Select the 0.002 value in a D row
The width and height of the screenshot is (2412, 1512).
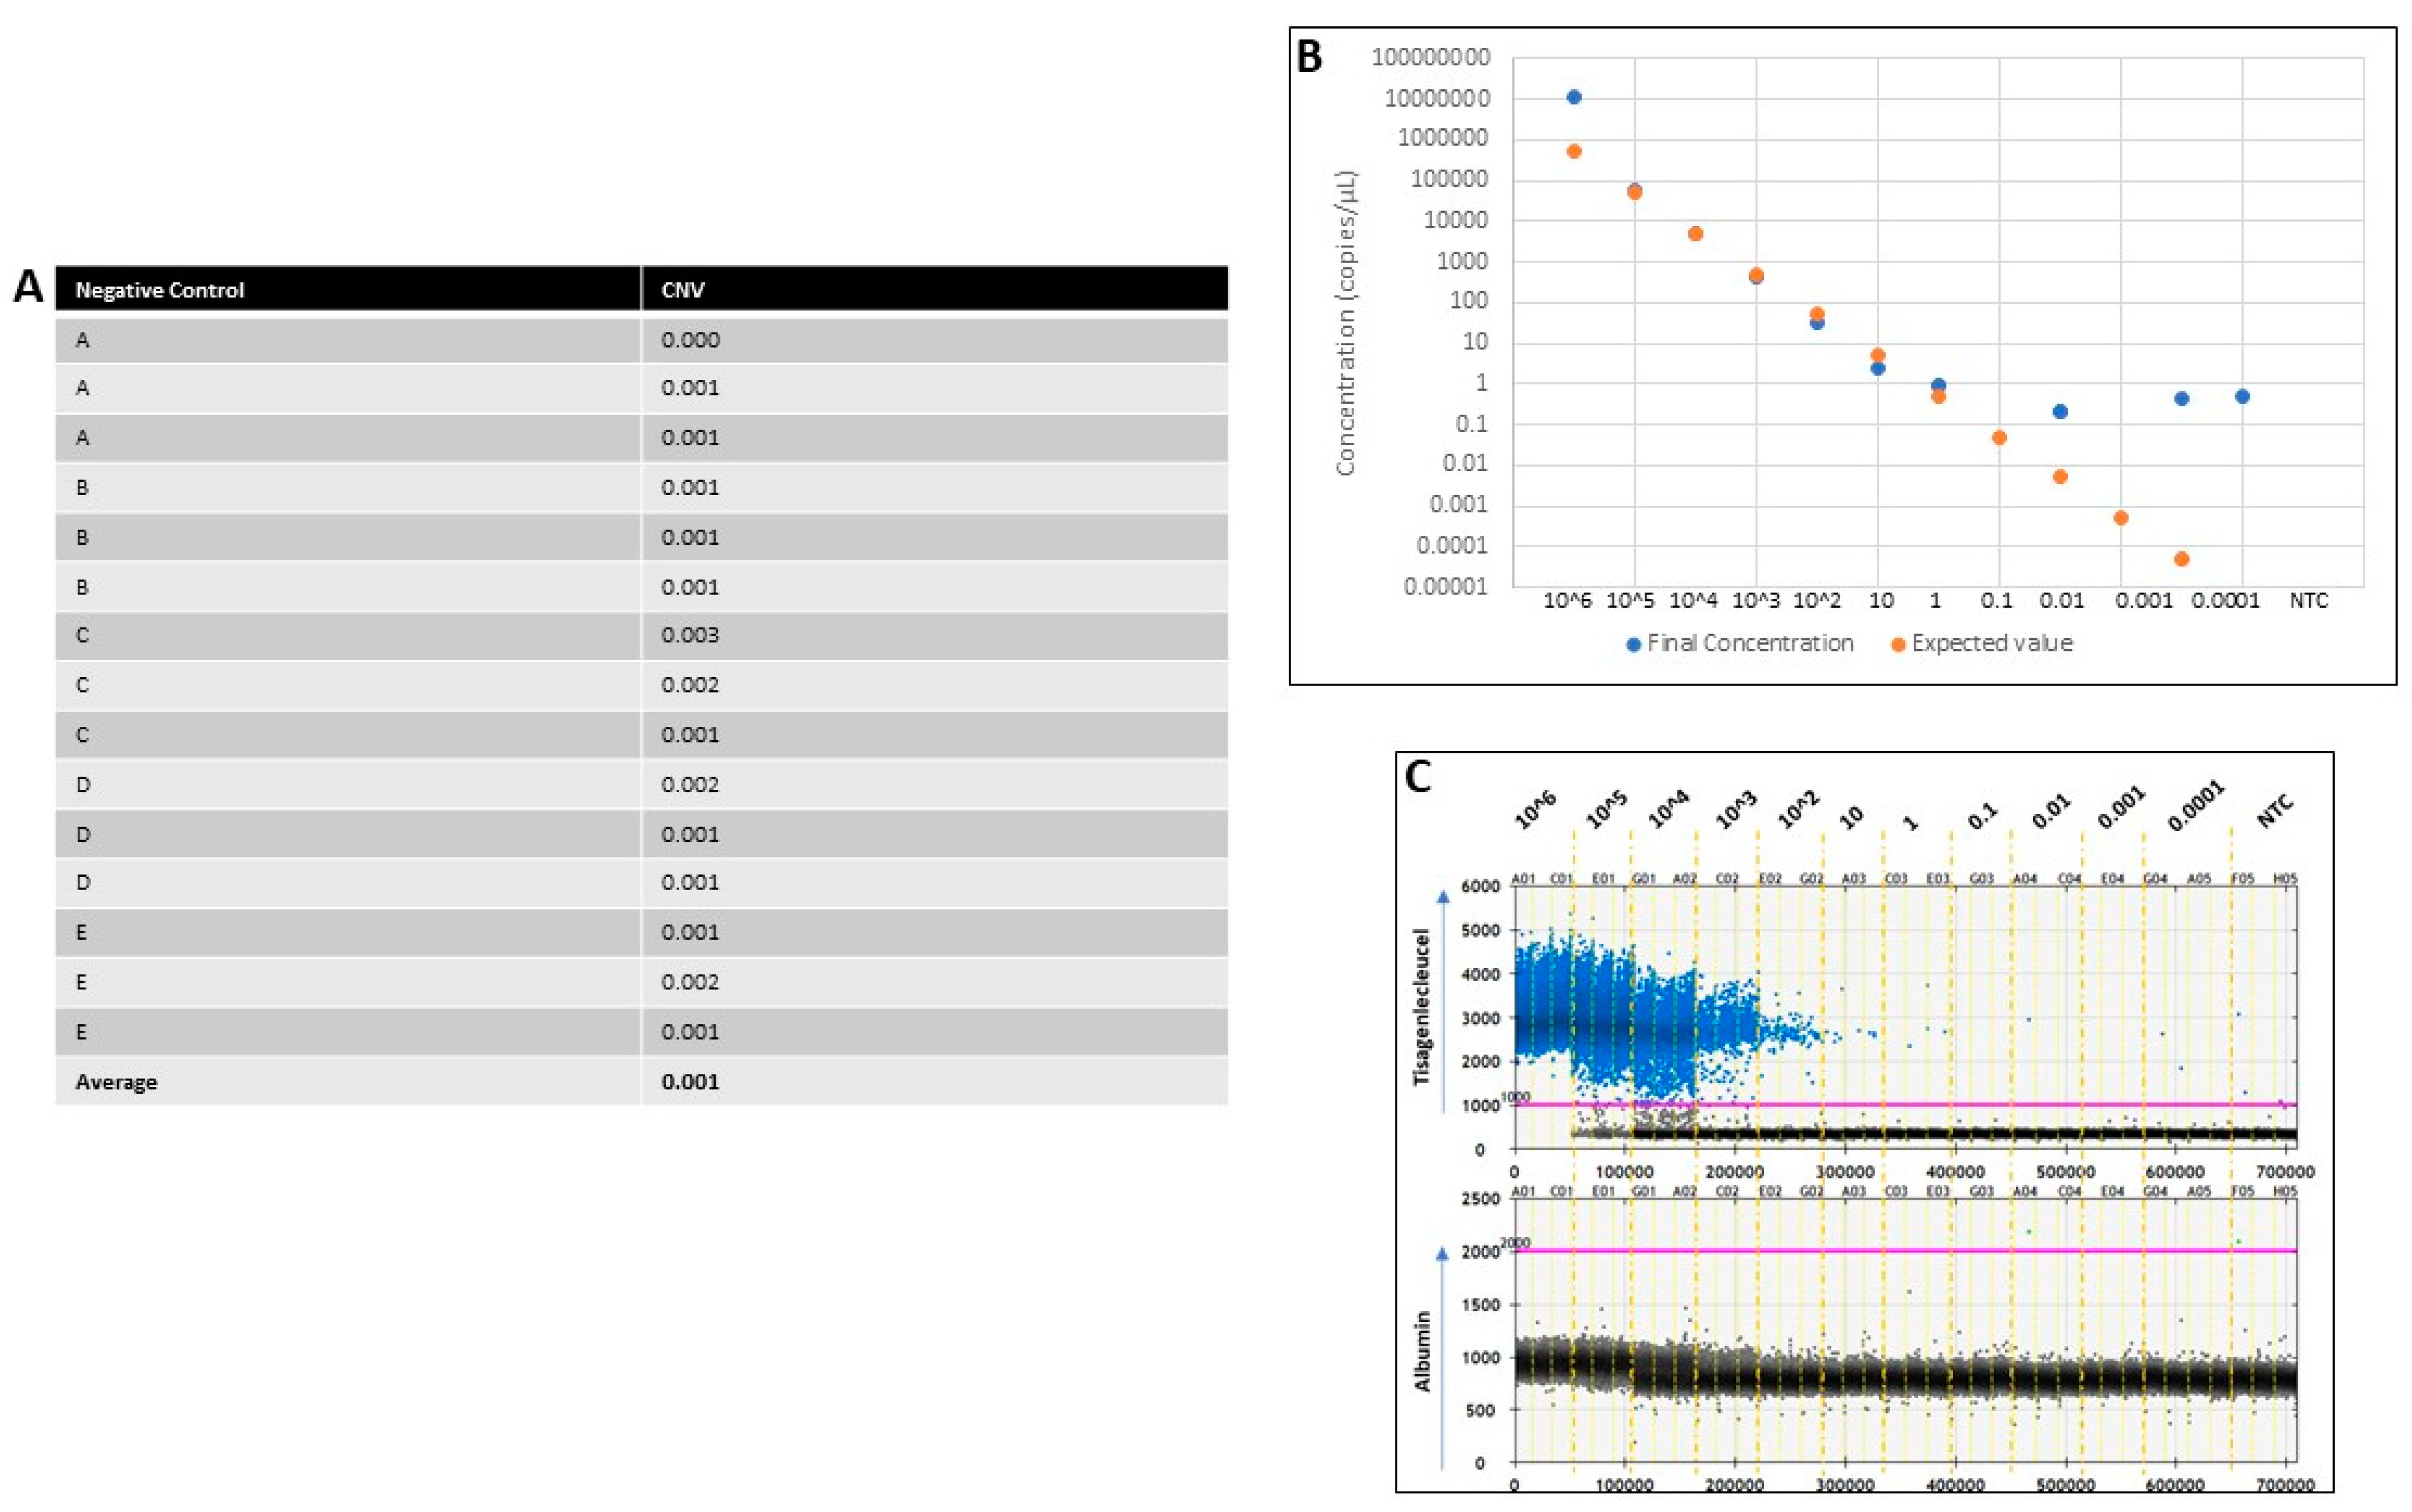pos(934,784)
